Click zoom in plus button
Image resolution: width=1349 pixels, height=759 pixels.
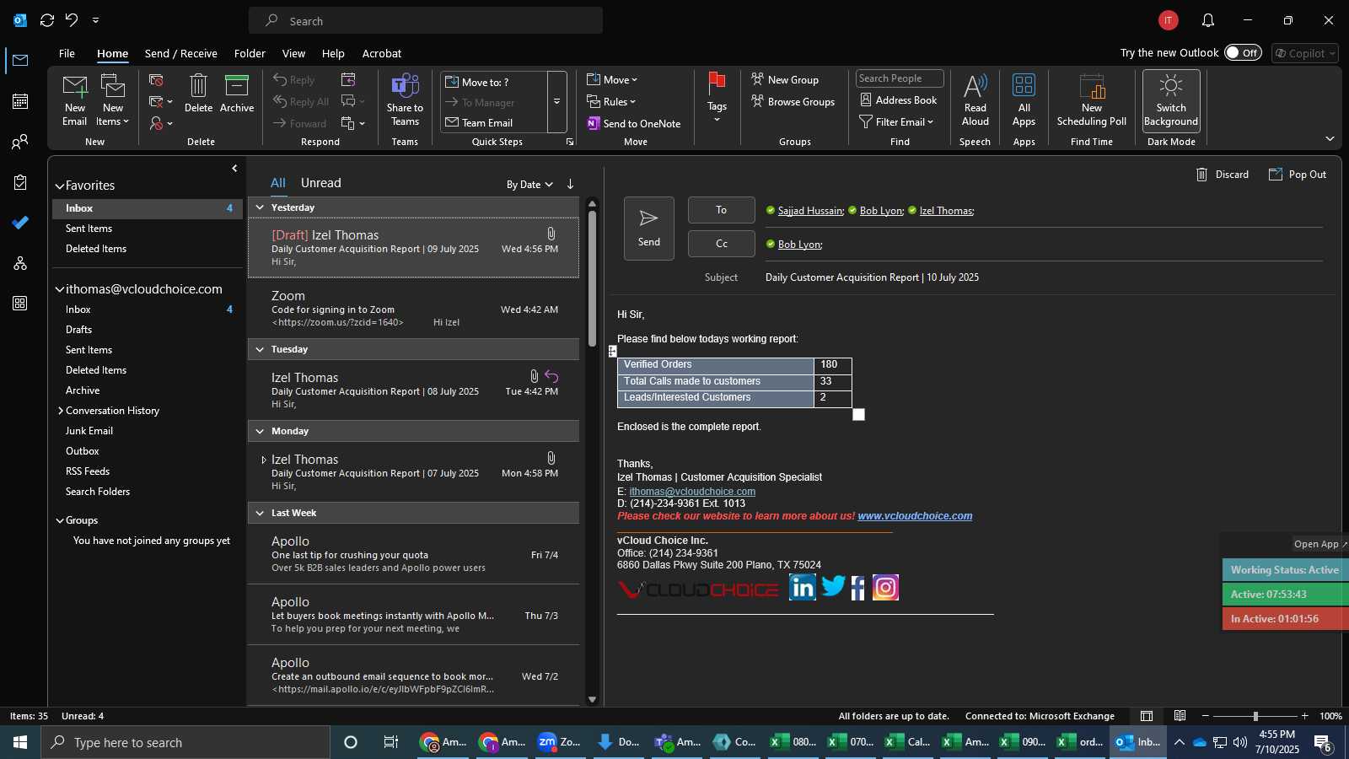click(1305, 716)
